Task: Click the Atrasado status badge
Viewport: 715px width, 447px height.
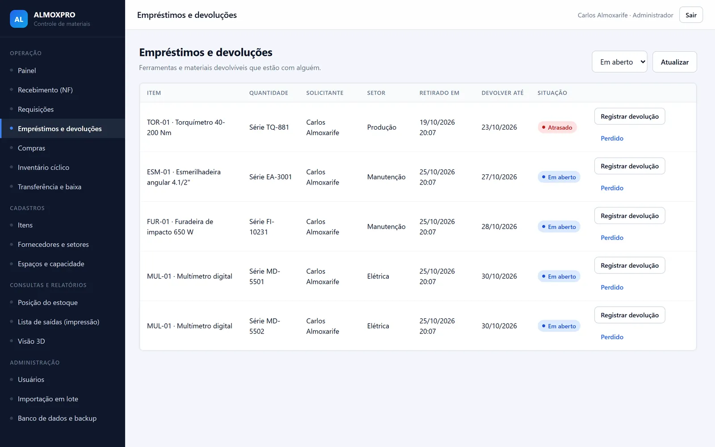Action: coord(557,127)
